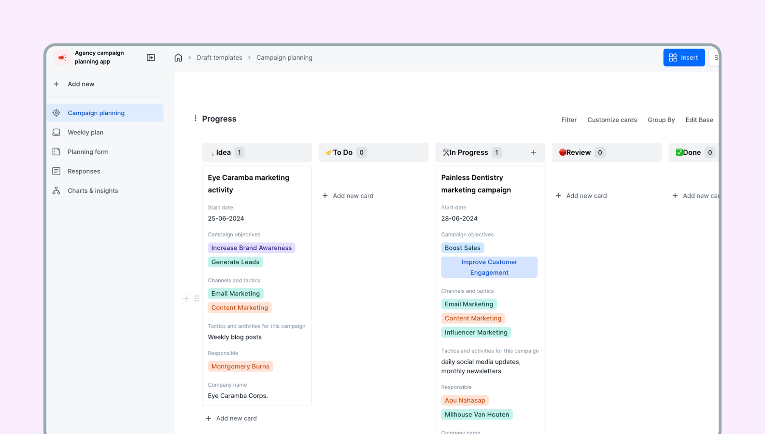
Task: Click Draft templates breadcrumb
Action: pyautogui.click(x=219, y=57)
